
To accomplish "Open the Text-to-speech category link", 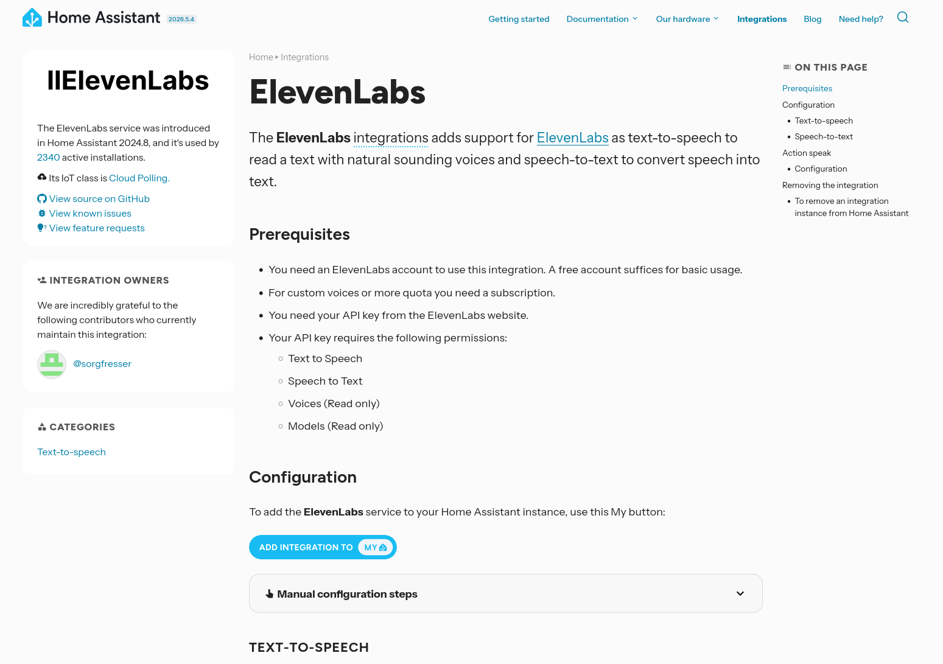I will (x=71, y=452).
